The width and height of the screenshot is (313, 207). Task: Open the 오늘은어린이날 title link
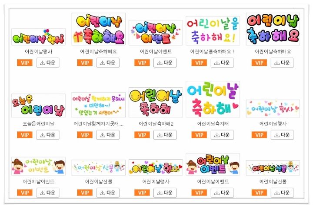(x=39, y=124)
